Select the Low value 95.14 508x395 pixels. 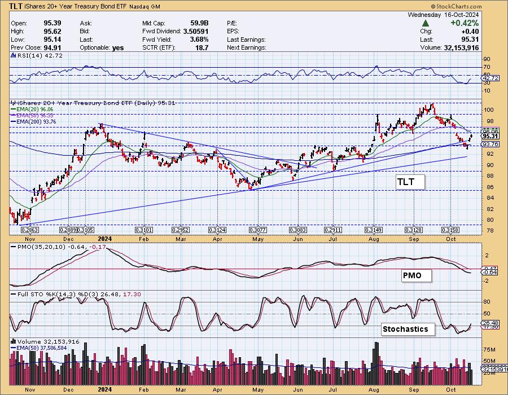point(52,39)
